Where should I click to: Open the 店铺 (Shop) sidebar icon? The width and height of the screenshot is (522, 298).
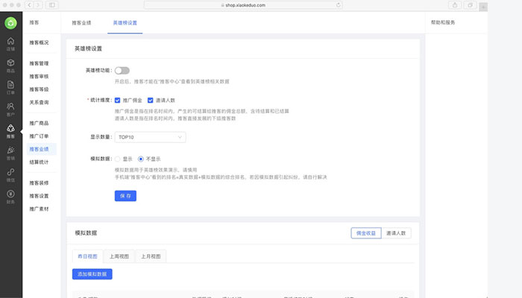coord(10,43)
